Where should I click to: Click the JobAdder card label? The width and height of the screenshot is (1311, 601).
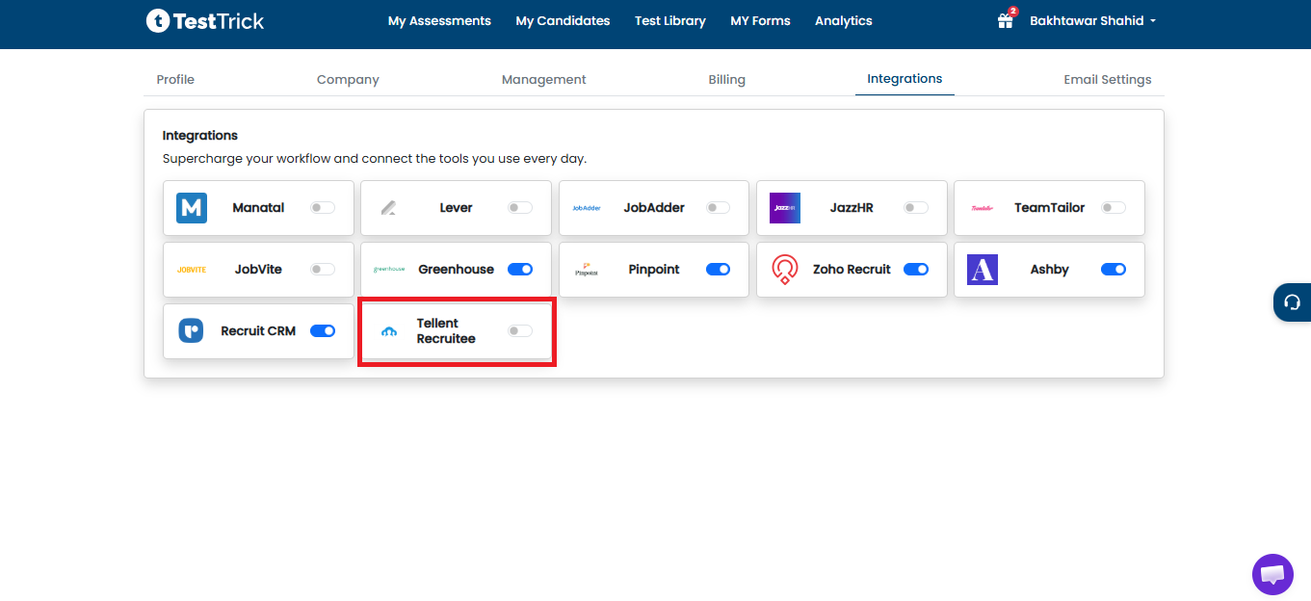pyautogui.click(x=654, y=208)
